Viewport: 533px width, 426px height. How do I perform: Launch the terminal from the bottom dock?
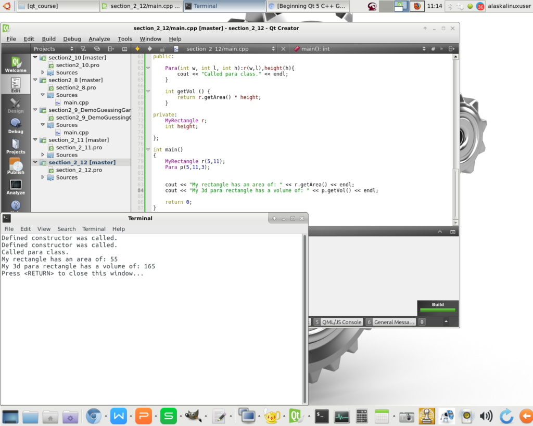[x=322, y=416]
